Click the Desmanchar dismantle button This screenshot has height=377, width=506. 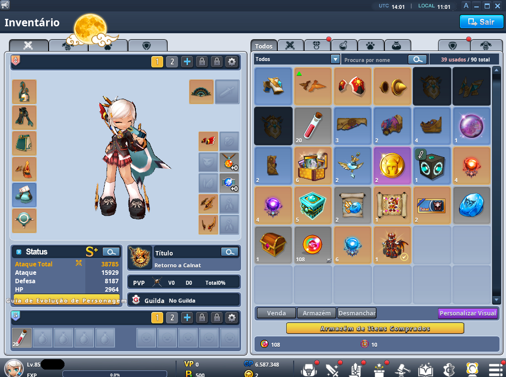(357, 313)
